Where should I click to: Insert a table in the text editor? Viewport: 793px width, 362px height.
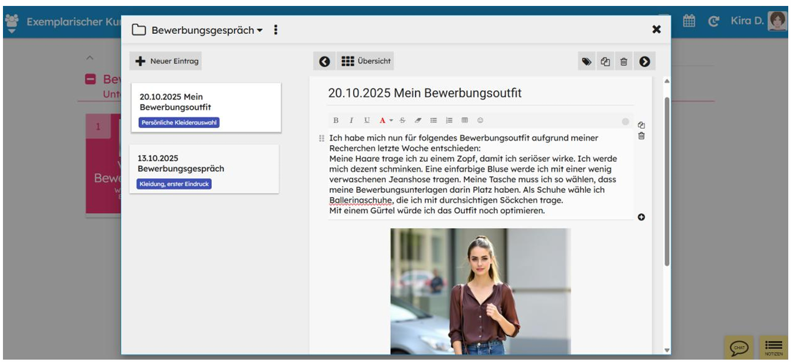(x=465, y=120)
